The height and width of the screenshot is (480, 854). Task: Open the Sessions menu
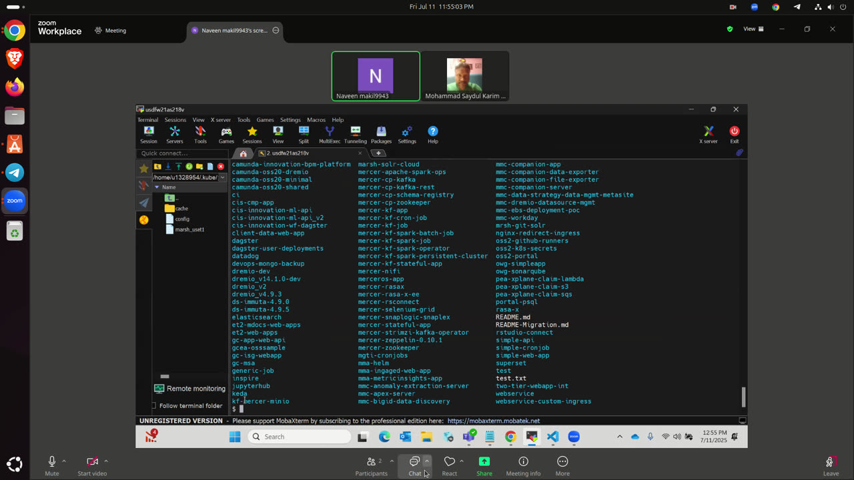(x=175, y=120)
